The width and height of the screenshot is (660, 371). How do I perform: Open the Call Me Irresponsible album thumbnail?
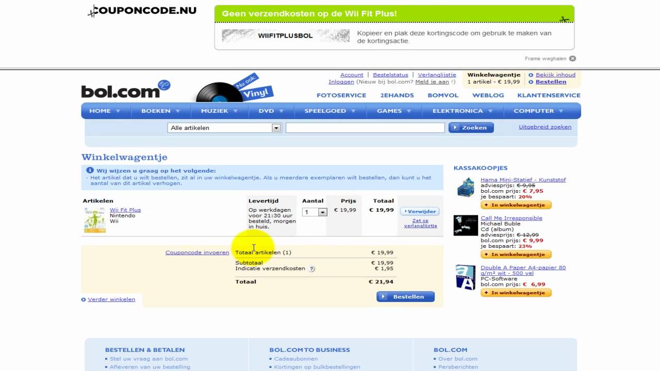point(466,225)
